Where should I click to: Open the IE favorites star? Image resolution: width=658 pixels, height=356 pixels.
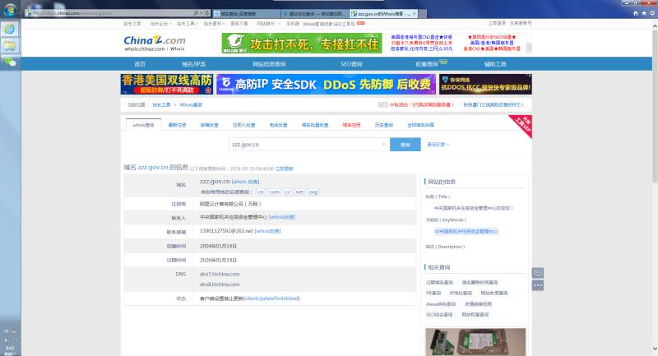(644, 13)
